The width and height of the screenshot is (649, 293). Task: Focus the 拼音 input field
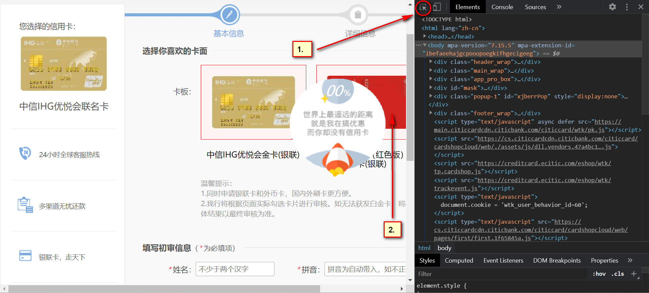click(x=365, y=269)
